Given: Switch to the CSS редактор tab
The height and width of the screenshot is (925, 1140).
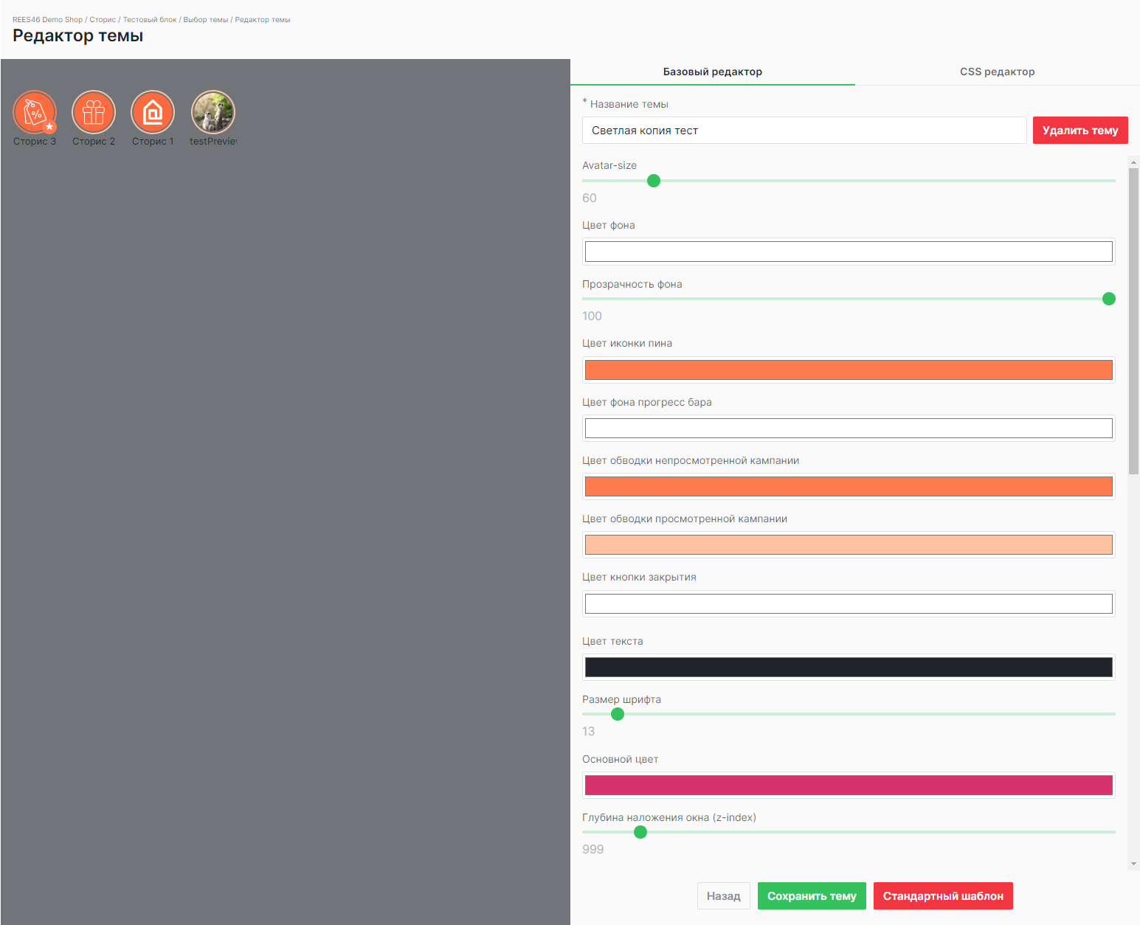Looking at the screenshot, I should point(997,72).
